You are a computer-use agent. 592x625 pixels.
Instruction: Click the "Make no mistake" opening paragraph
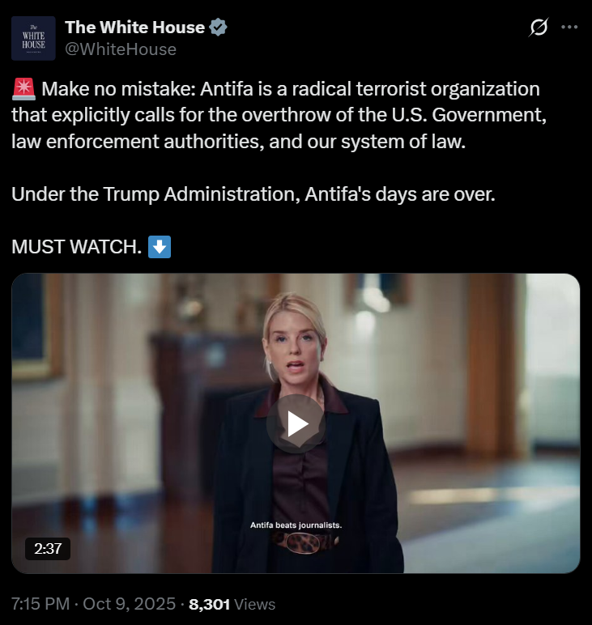[279, 115]
